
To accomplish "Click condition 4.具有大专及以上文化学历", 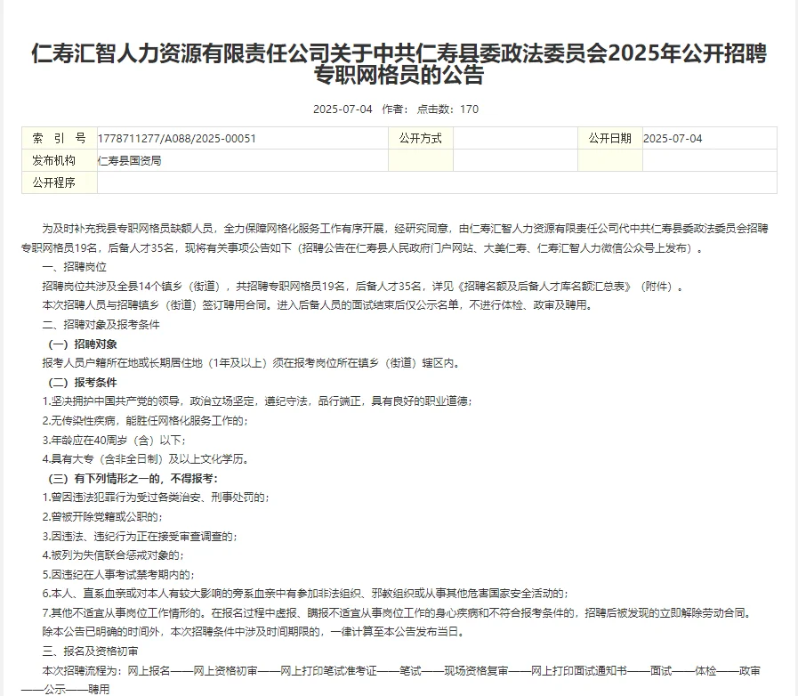I will click(x=147, y=459).
